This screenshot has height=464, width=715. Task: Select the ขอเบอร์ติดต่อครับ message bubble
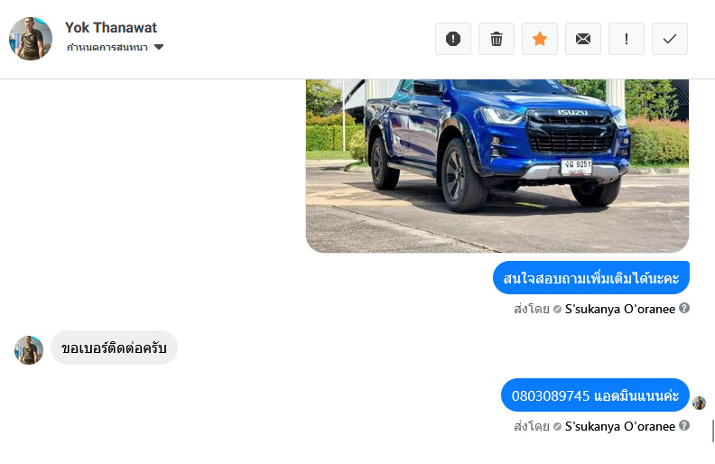(x=114, y=348)
